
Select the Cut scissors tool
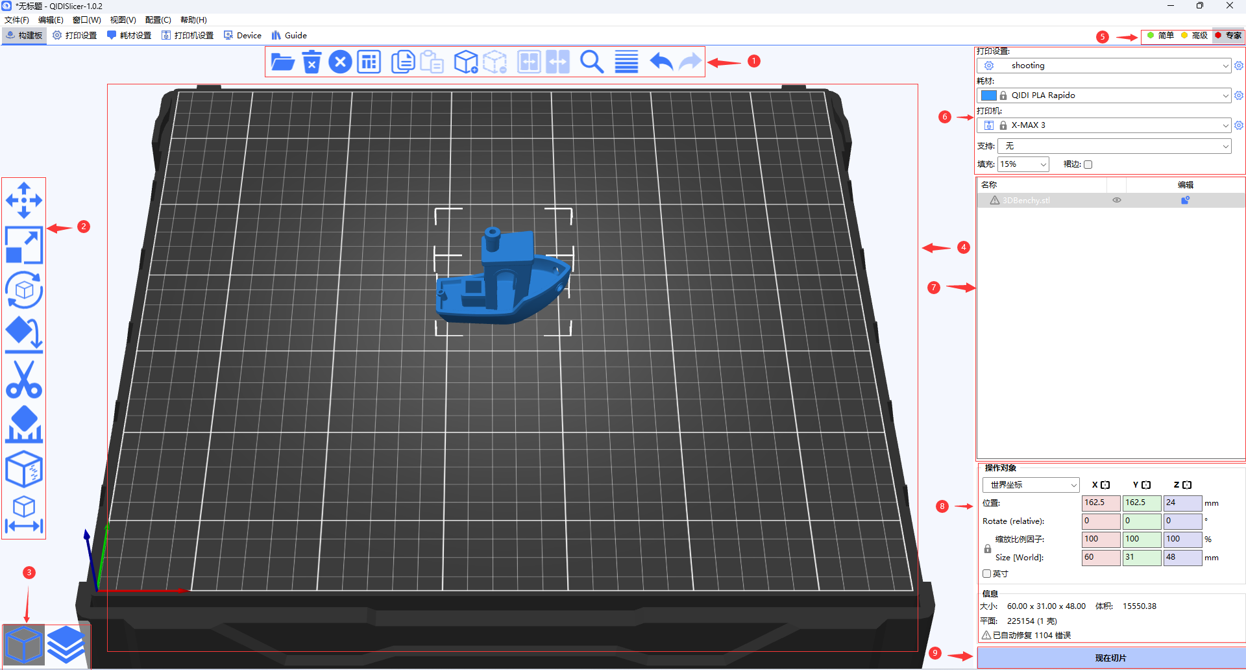24,380
